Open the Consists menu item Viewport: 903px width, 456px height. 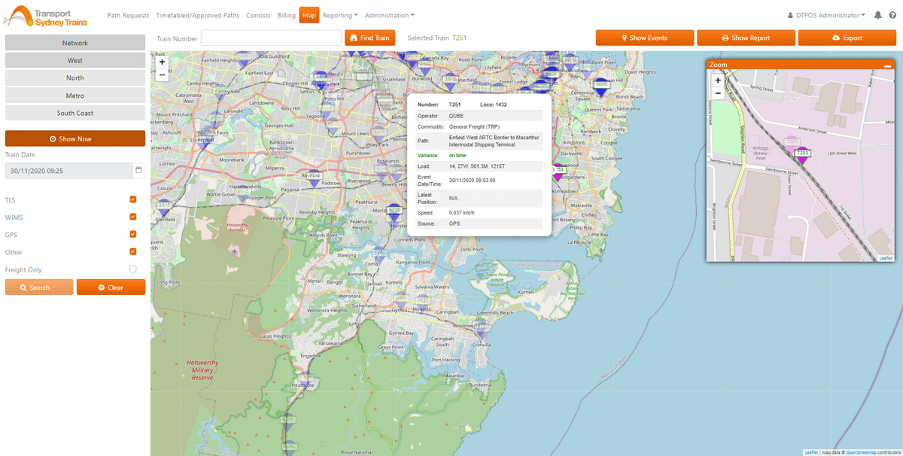tap(258, 15)
